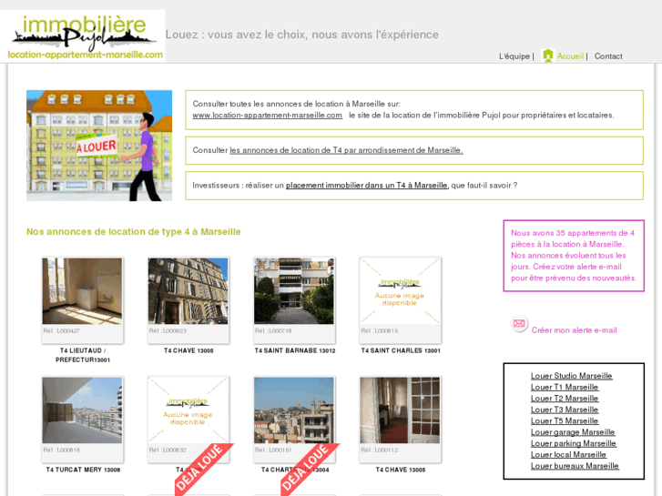Open the Contact page

[608, 56]
